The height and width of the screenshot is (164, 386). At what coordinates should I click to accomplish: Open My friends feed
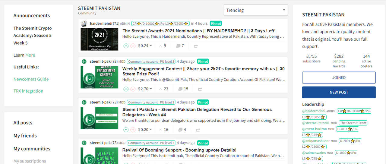25,136
